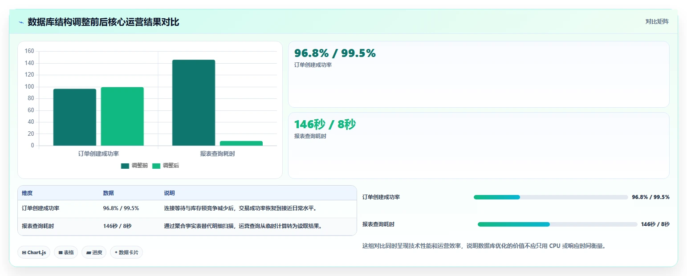Open the Chart.js chip
Viewport: 687px width, 276px height.
click(34, 252)
